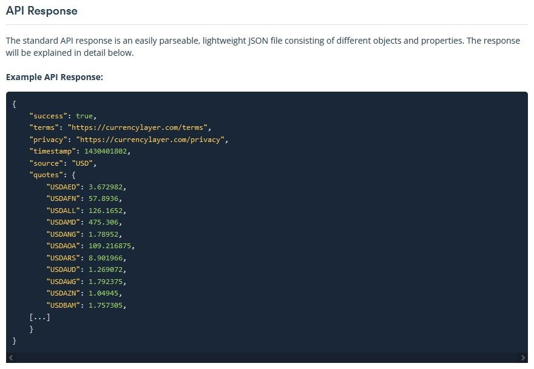Click the USDAUD quote key

pyautogui.click(x=63, y=269)
